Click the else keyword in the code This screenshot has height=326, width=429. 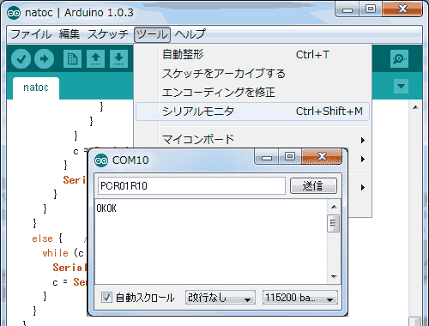pos(42,238)
